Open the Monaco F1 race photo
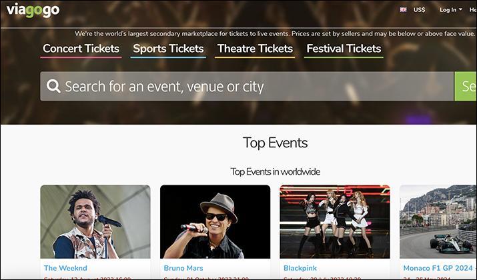 tap(438, 222)
